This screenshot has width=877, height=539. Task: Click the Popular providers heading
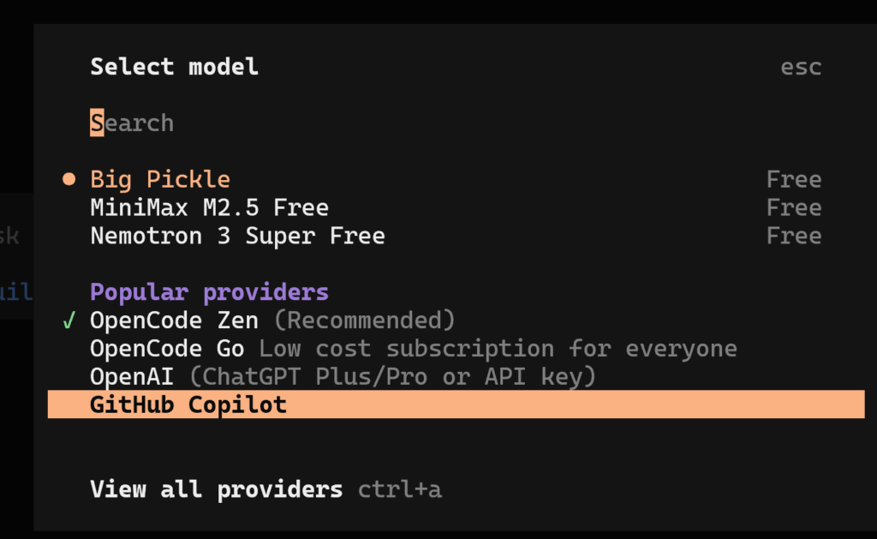[208, 291]
